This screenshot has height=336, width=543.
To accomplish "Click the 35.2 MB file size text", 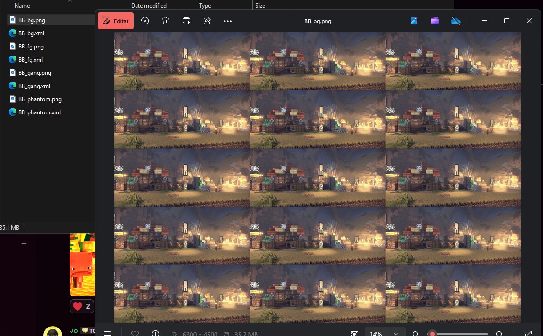I will click(x=246, y=334).
